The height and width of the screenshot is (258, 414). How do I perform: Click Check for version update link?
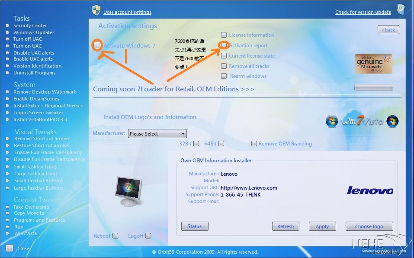pyautogui.click(x=363, y=12)
